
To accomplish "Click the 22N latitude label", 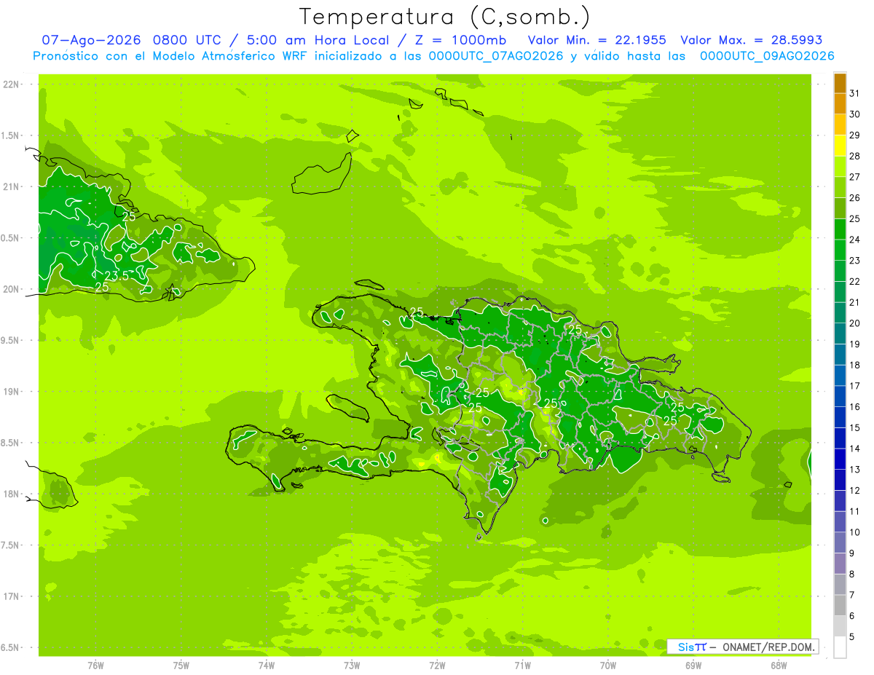I will point(12,84).
